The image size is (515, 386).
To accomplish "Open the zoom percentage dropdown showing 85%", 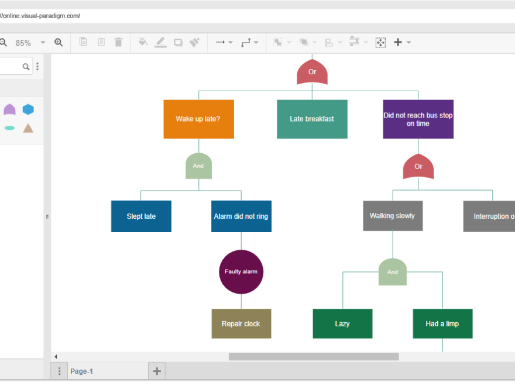I will (42, 42).
